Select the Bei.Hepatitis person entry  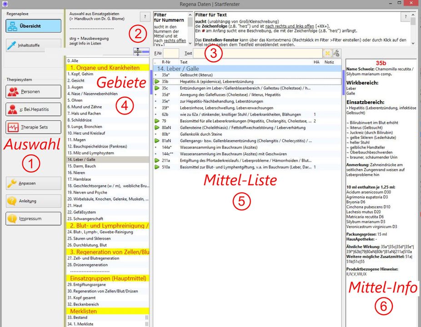(x=33, y=109)
